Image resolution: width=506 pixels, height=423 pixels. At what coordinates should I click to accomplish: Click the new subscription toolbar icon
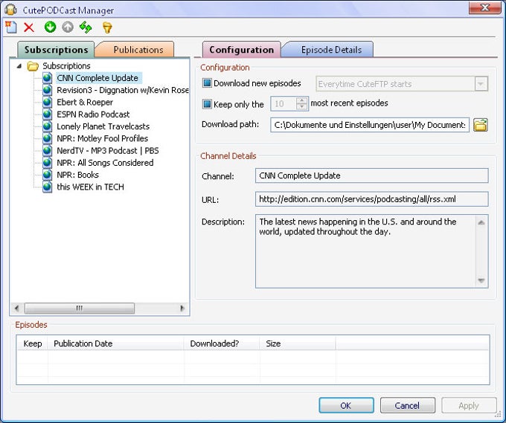pyautogui.click(x=11, y=27)
